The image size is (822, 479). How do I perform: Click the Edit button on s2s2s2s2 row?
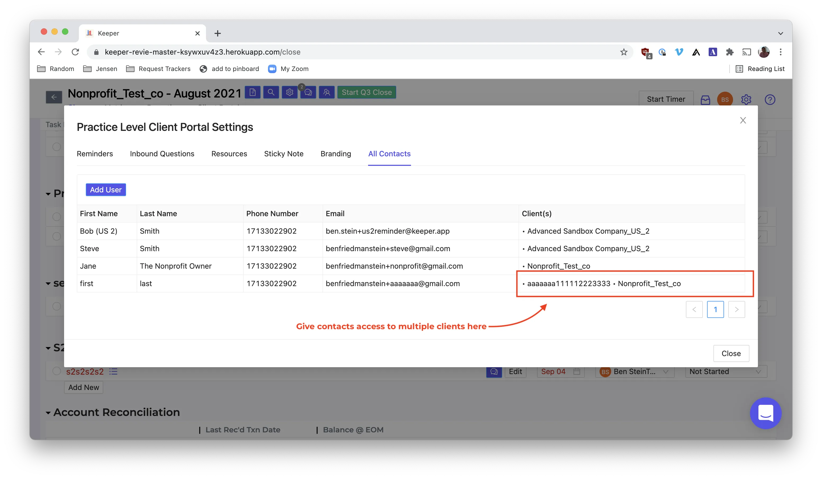pyautogui.click(x=515, y=372)
